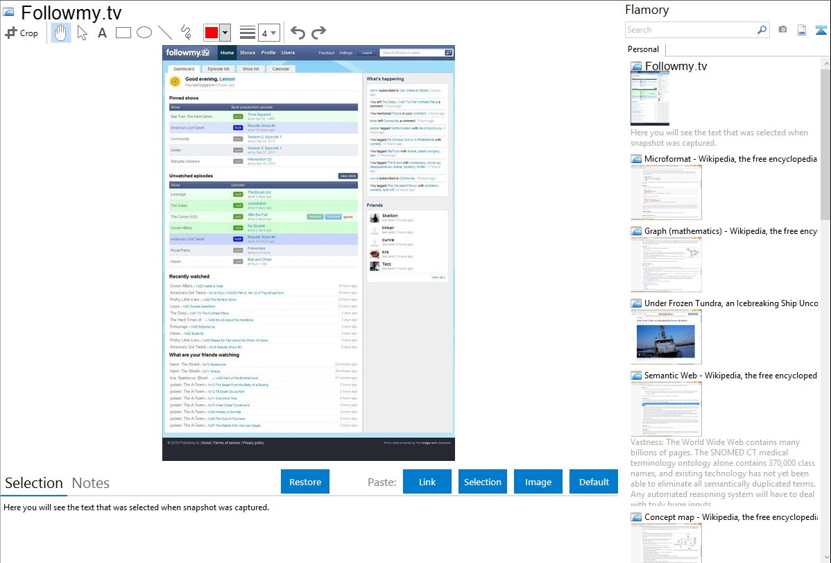Click the Followmy.tv title in snapshot list

tap(676, 67)
